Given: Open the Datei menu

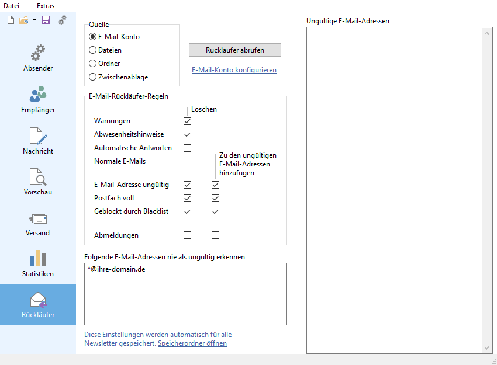Looking at the screenshot, I should click(x=11, y=6).
